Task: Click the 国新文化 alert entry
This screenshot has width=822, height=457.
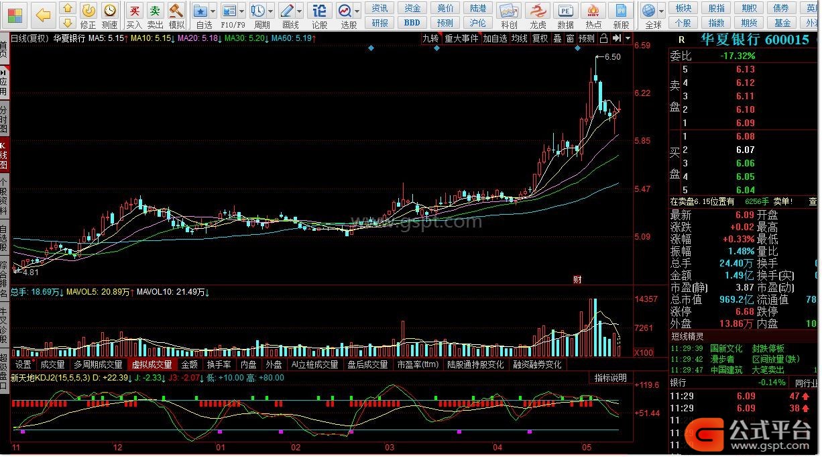Action: pos(726,349)
